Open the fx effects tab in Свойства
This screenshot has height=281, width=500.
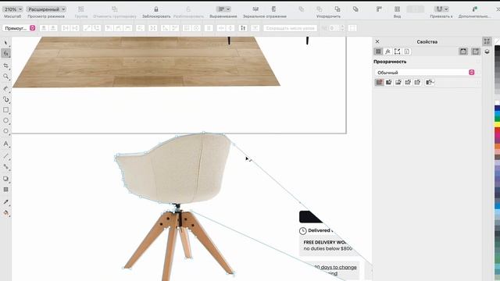(387, 52)
